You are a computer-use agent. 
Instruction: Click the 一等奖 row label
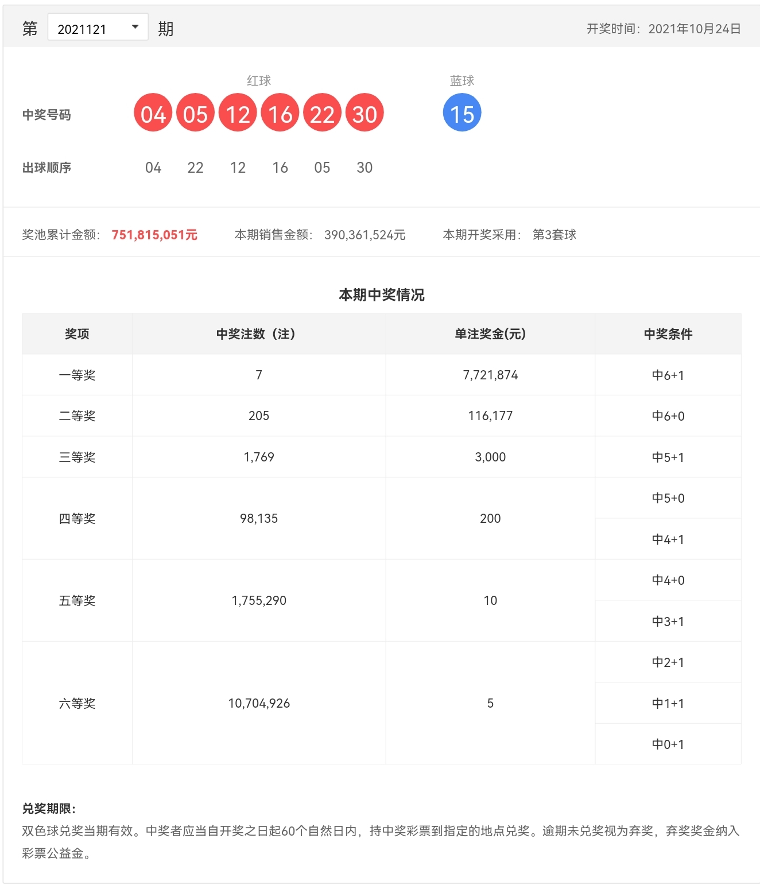tap(76, 375)
